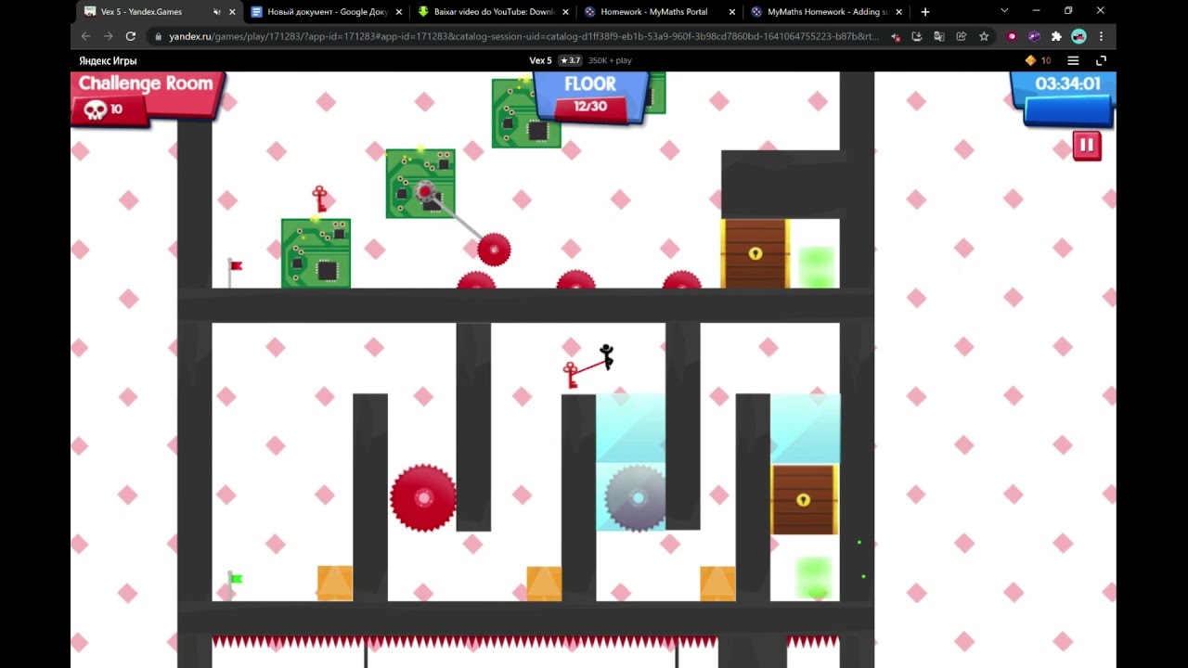Click the Challenge Room banner

coord(146,83)
